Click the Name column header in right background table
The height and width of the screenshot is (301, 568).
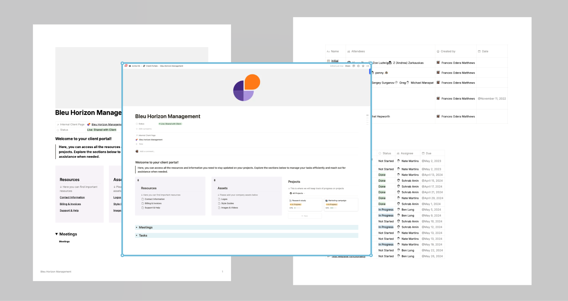pyautogui.click(x=335, y=51)
